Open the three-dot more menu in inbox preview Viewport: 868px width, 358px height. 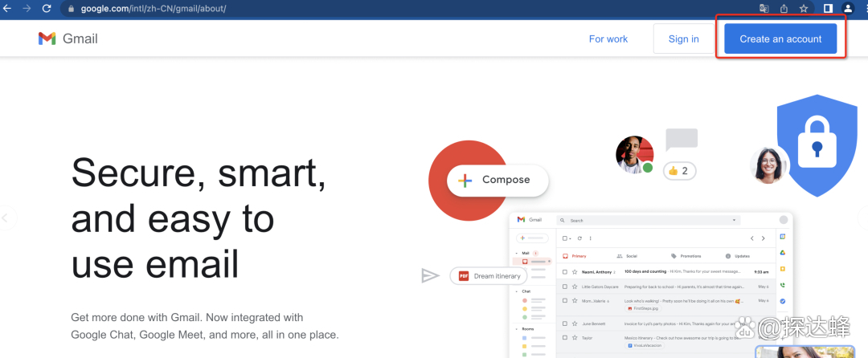pyautogui.click(x=590, y=238)
